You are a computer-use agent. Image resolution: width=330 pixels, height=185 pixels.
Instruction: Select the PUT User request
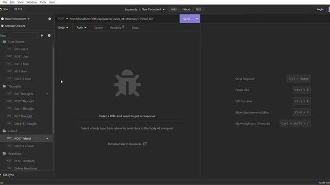(21, 71)
